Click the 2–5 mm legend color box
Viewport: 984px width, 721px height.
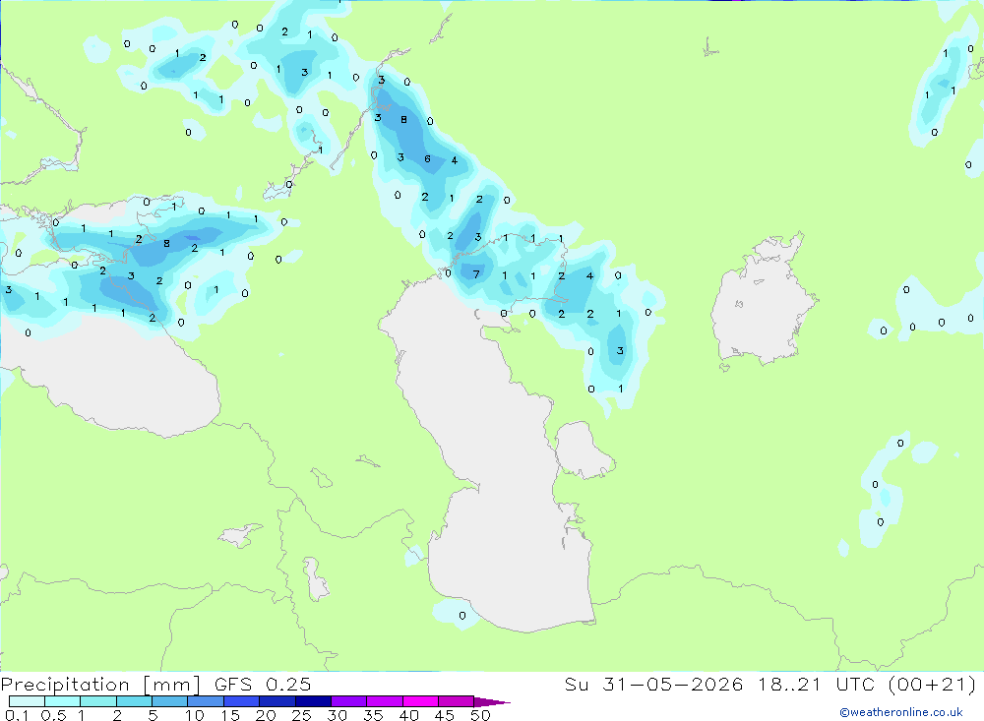coord(134,701)
